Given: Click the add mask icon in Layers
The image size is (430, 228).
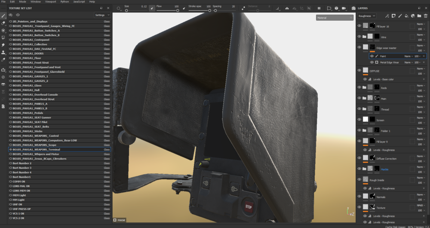Looking at the screenshot, I should (393, 16).
